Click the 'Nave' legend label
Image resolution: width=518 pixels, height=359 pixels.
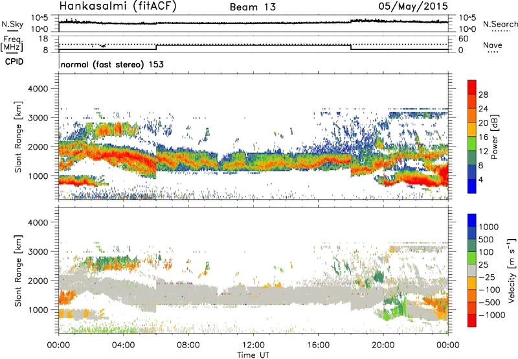point(493,45)
